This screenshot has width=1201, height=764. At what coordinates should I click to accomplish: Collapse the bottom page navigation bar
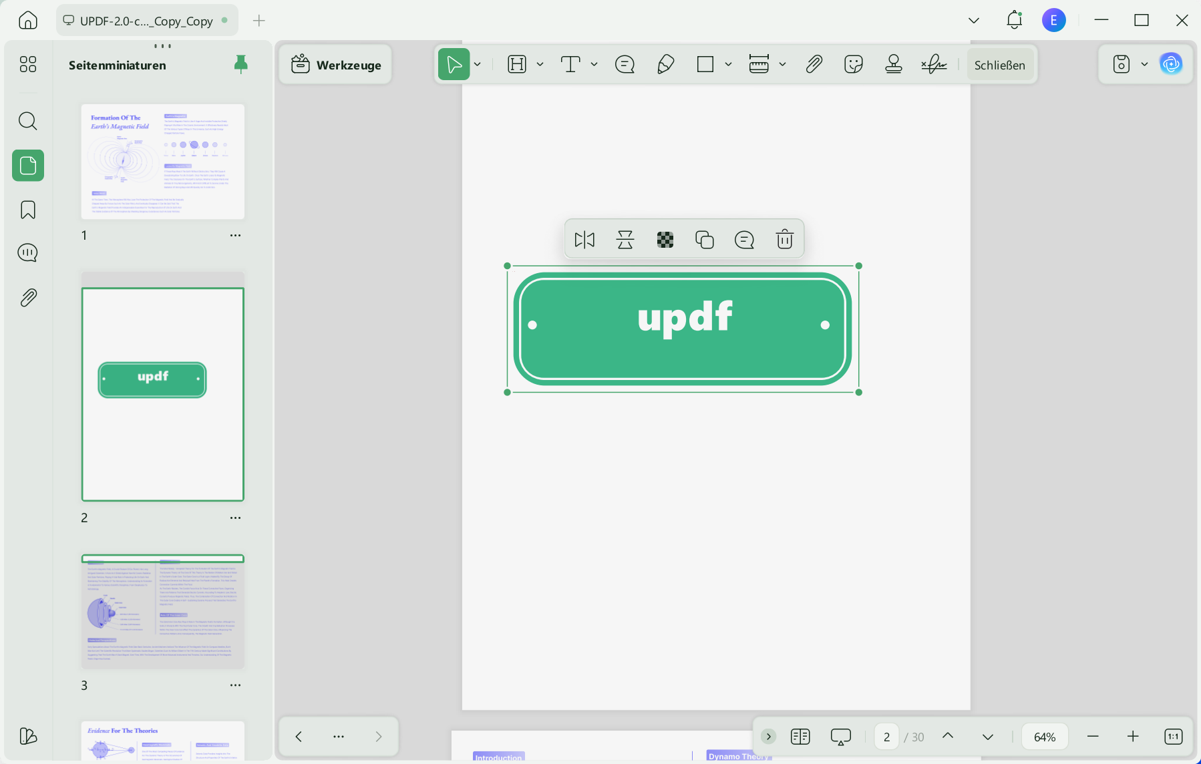(x=769, y=736)
